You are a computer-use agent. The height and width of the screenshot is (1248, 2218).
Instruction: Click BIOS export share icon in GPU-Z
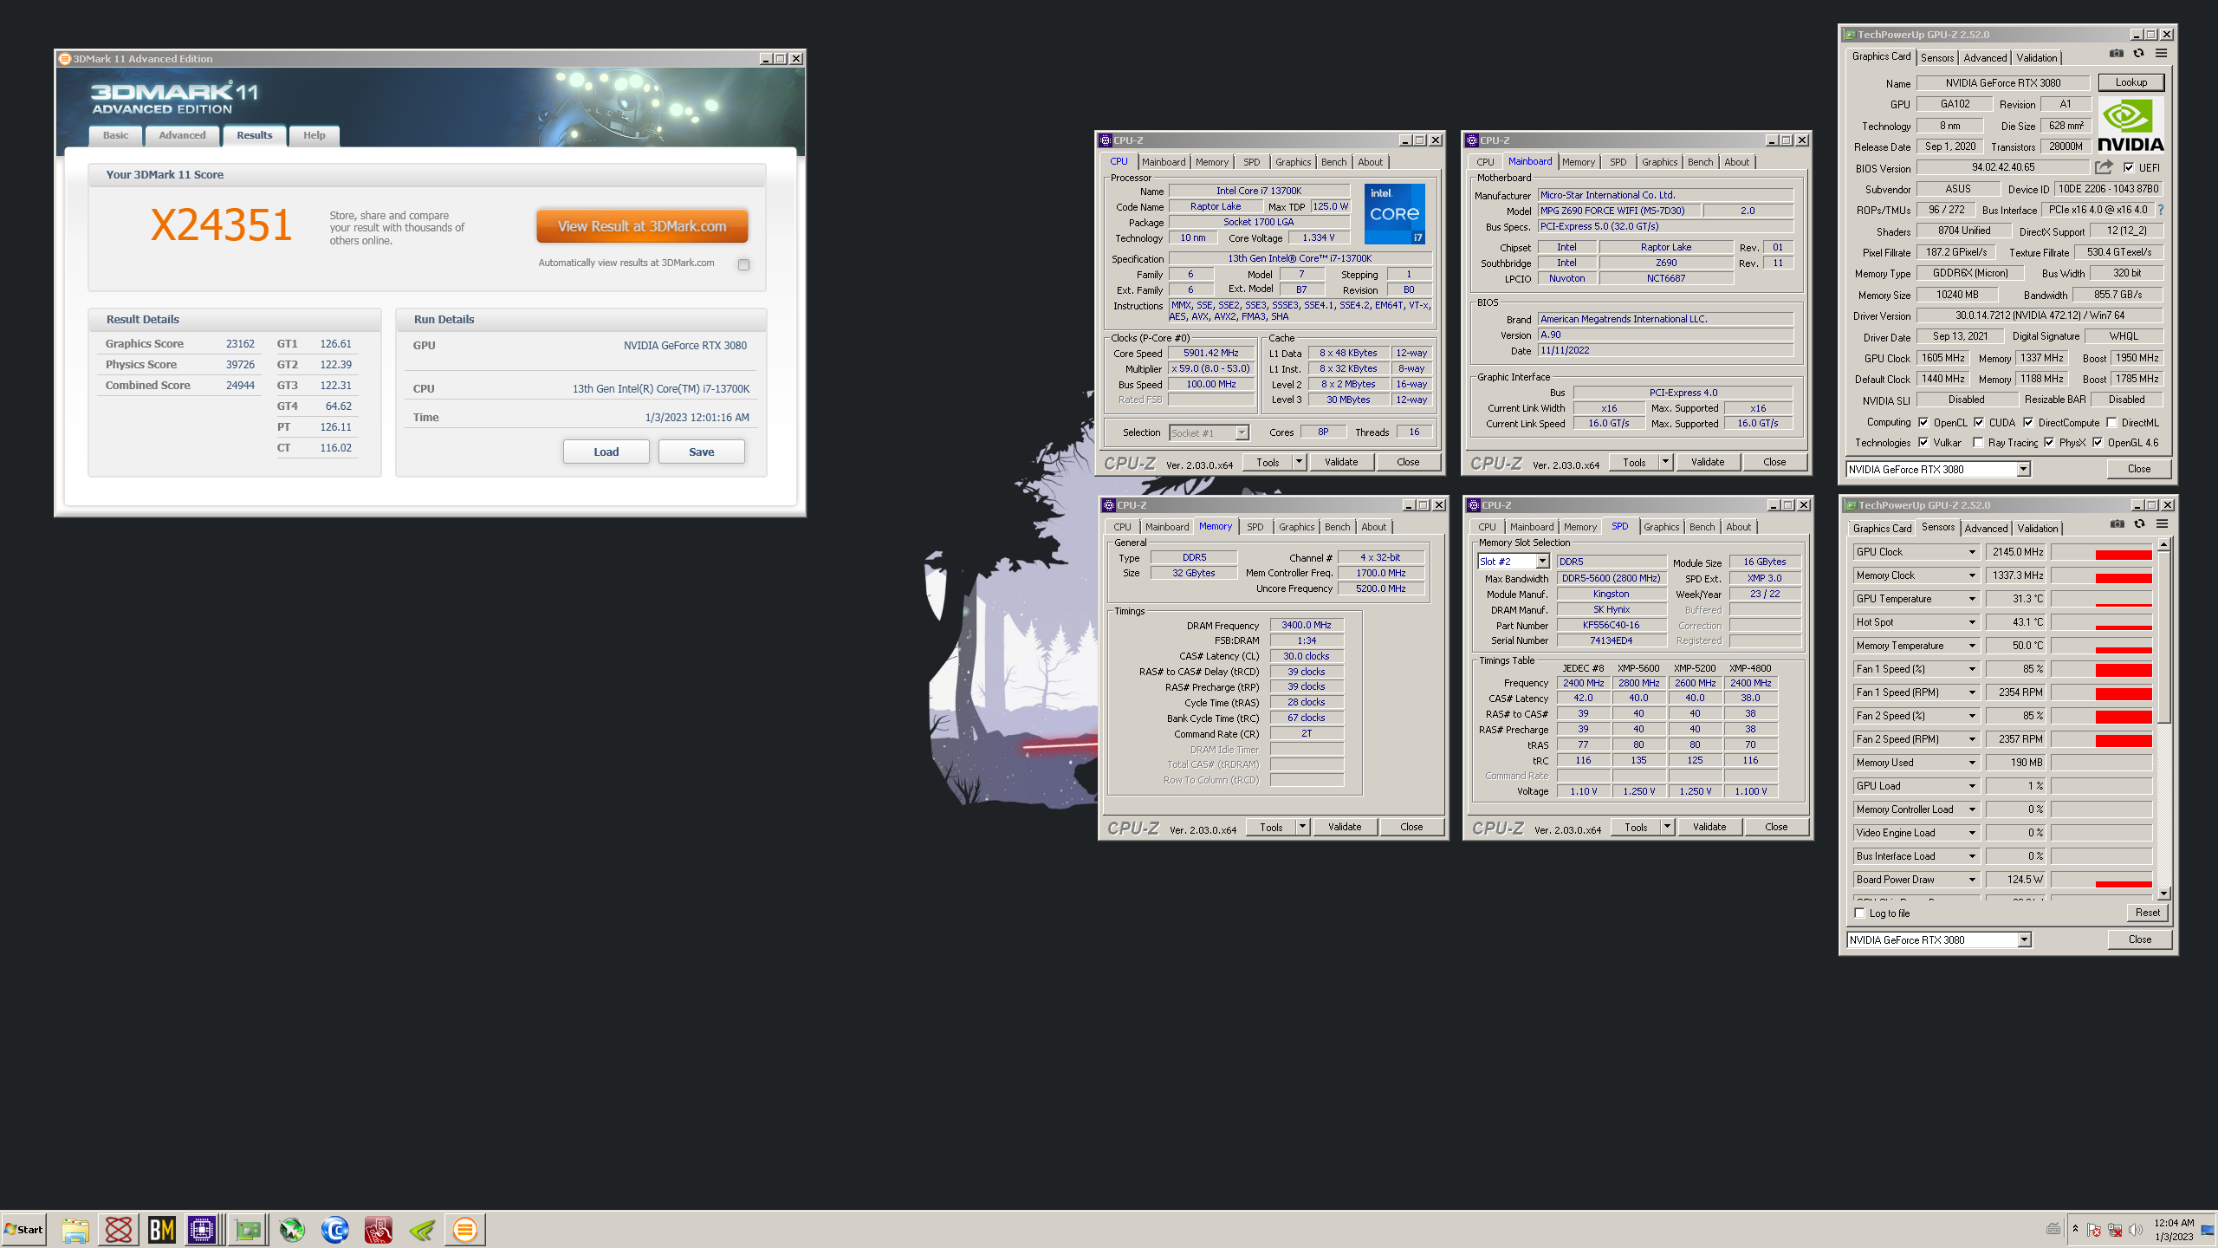point(2104,167)
